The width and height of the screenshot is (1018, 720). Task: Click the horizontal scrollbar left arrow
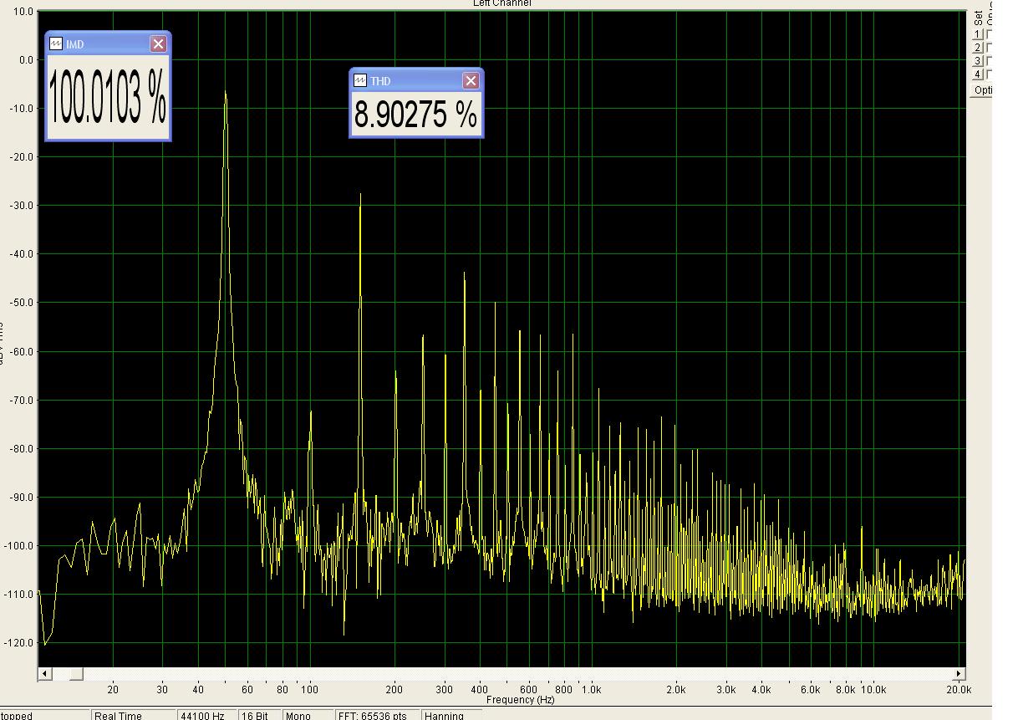point(45,674)
